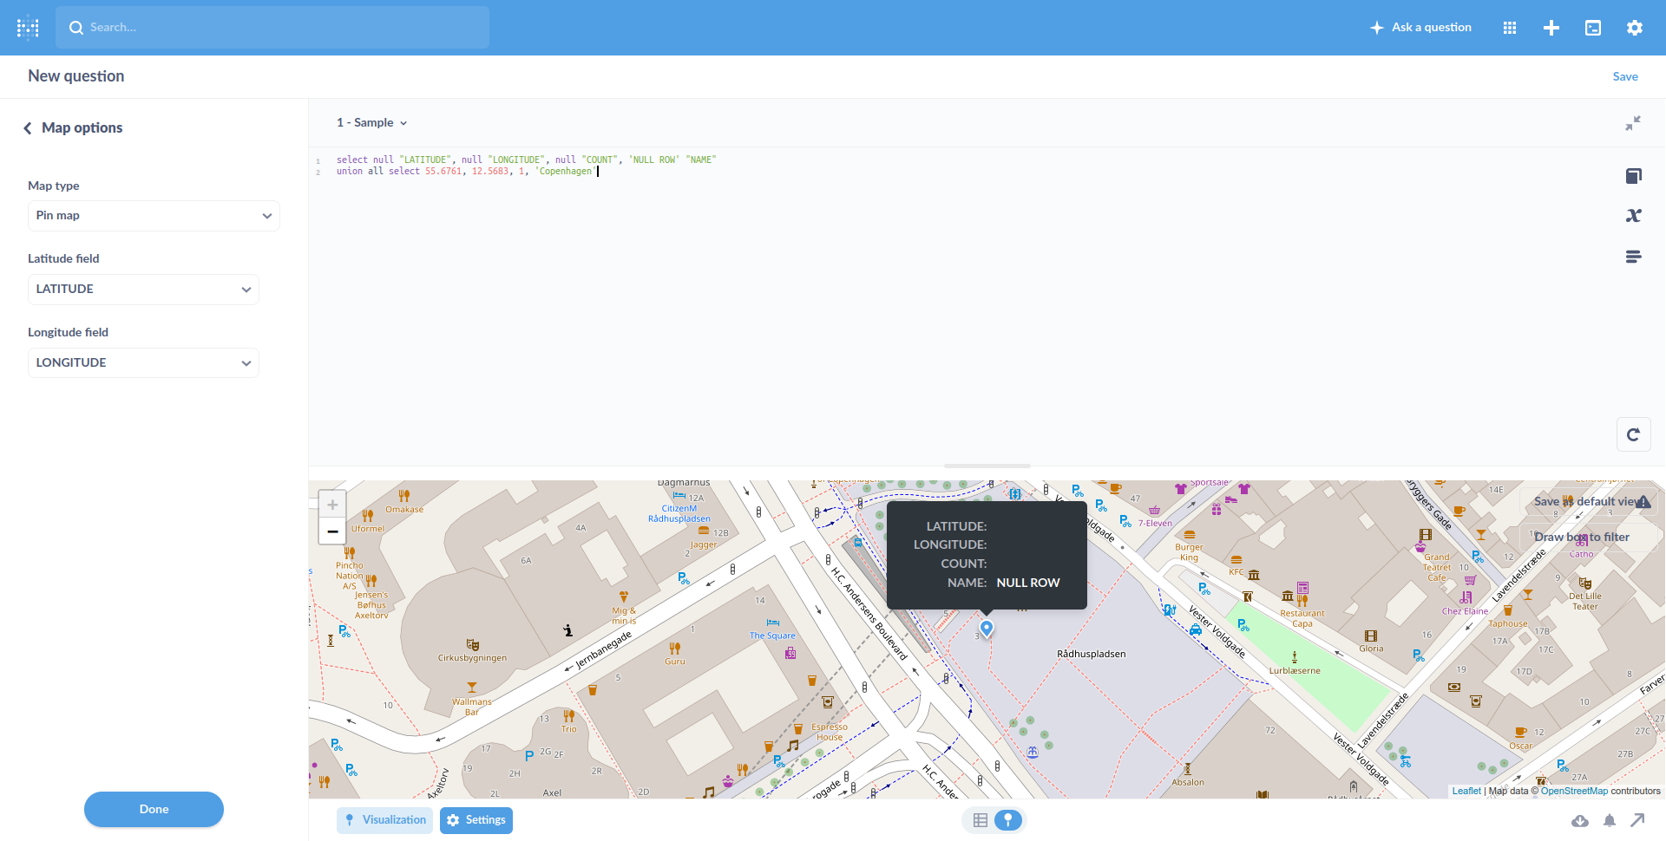Refresh the query results
Image resolution: width=1666 pixels, height=841 pixels.
[x=1634, y=434]
